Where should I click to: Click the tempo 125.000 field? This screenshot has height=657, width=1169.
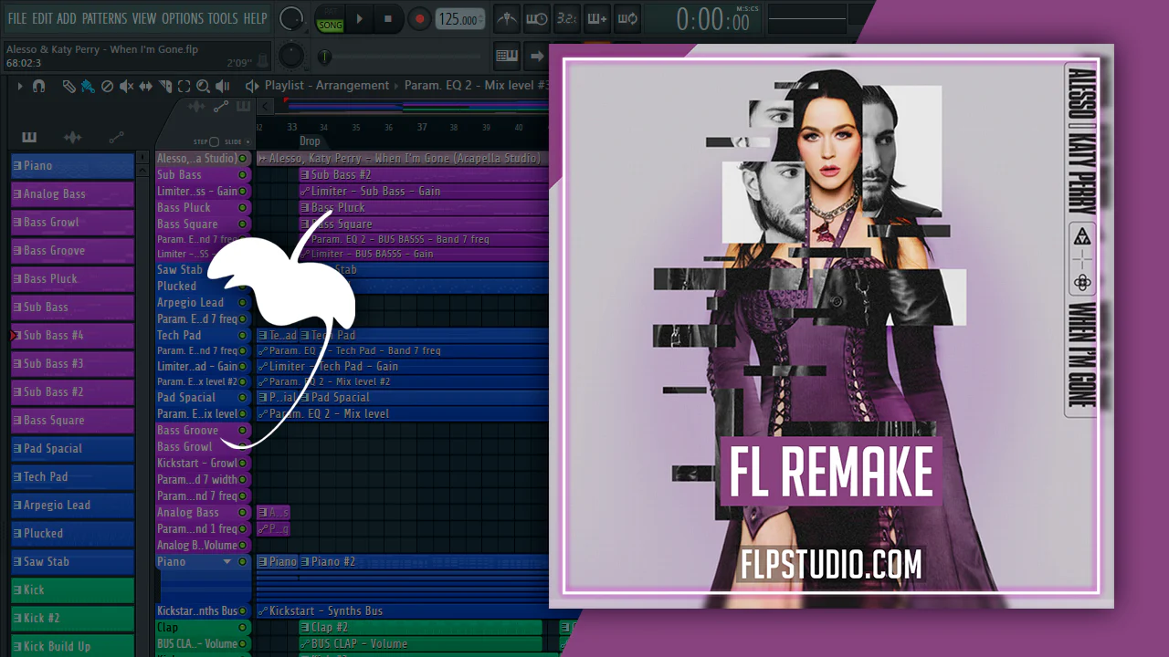pyautogui.click(x=460, y=19)
